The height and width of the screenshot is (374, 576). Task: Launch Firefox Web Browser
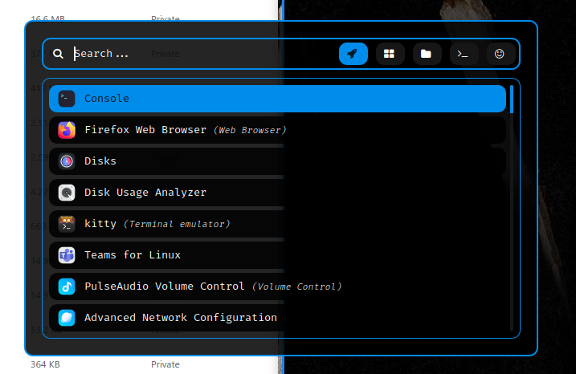click(277, 130)
